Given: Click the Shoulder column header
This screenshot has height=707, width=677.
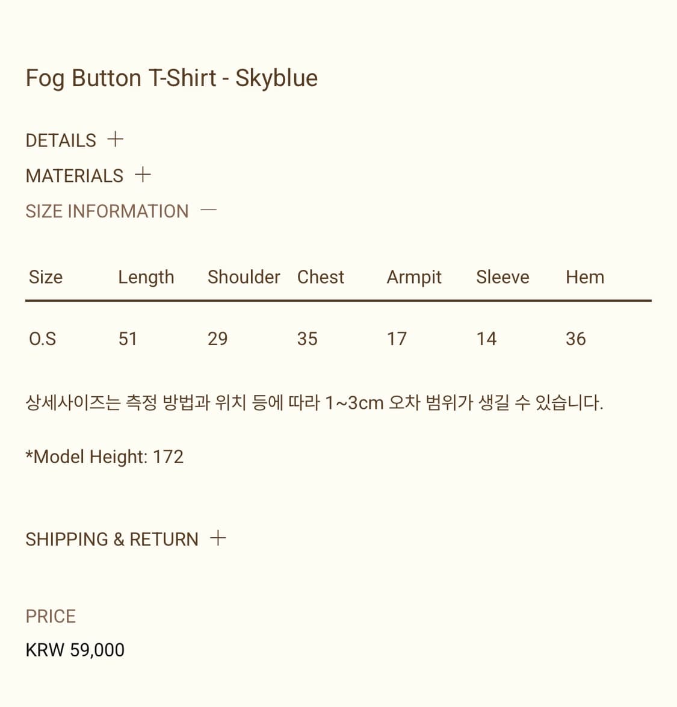Looking at the screenshot, I should pyautogui.click(x=243, y=277).
